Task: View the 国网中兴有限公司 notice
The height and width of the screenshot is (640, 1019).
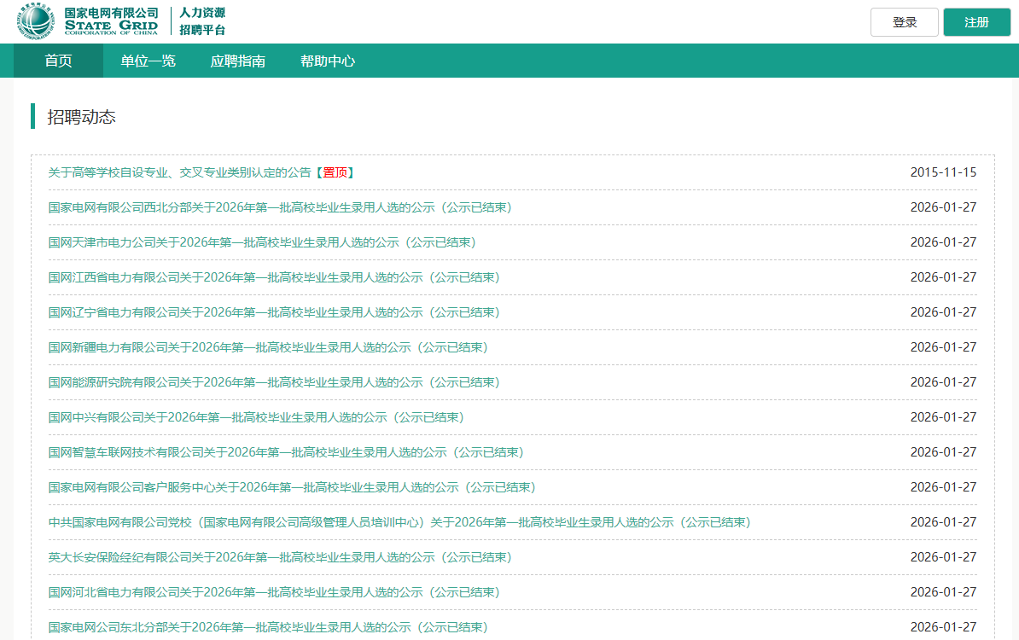Action: tap(256, 417)
